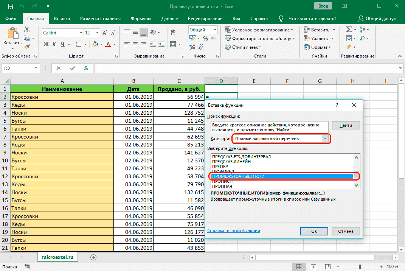The height and width of the screenshot is (271, 405).
Task: Cancel formula entry with the X icon
Action: click(x=59, y=68)
